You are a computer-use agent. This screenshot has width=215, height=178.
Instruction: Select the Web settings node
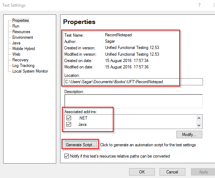point(16,54)
